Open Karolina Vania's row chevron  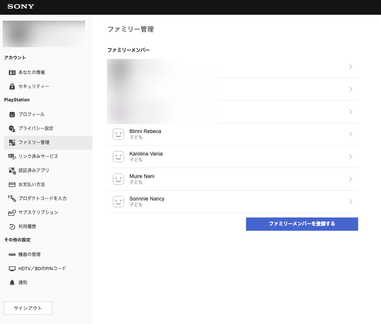pyautogui.click(x=351, y=157)
